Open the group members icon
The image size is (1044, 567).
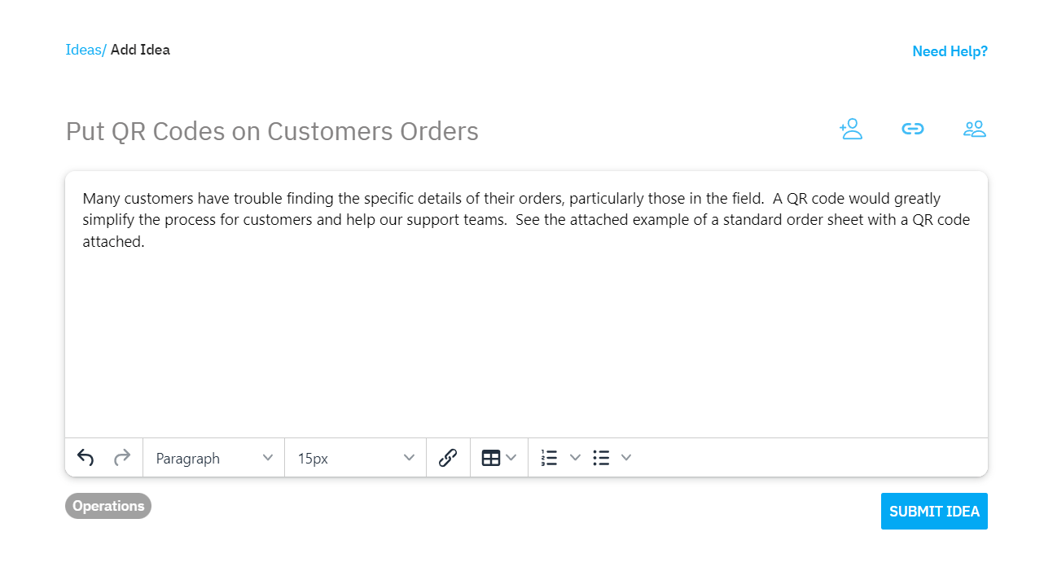click(974, 129)
